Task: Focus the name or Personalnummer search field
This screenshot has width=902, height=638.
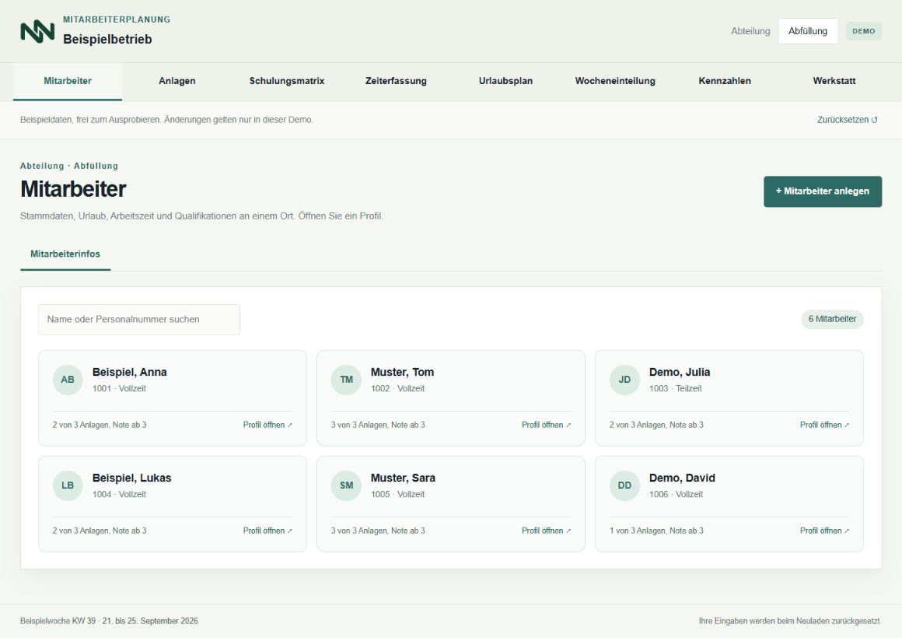Action: [139, 320]
